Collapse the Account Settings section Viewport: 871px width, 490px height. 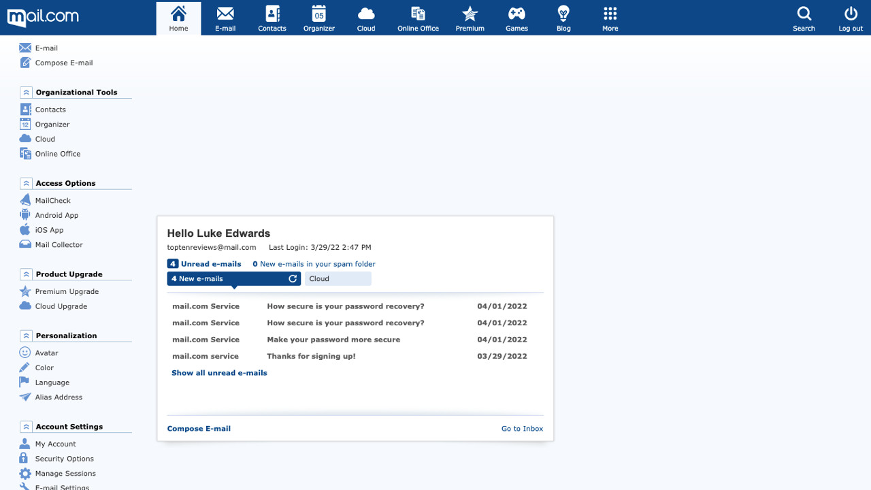(26, 427)
